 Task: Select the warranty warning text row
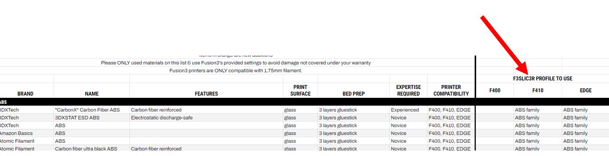pyautogui.click(x=236, y=63)
